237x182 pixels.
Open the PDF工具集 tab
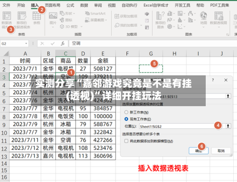[x=219, y=5]
